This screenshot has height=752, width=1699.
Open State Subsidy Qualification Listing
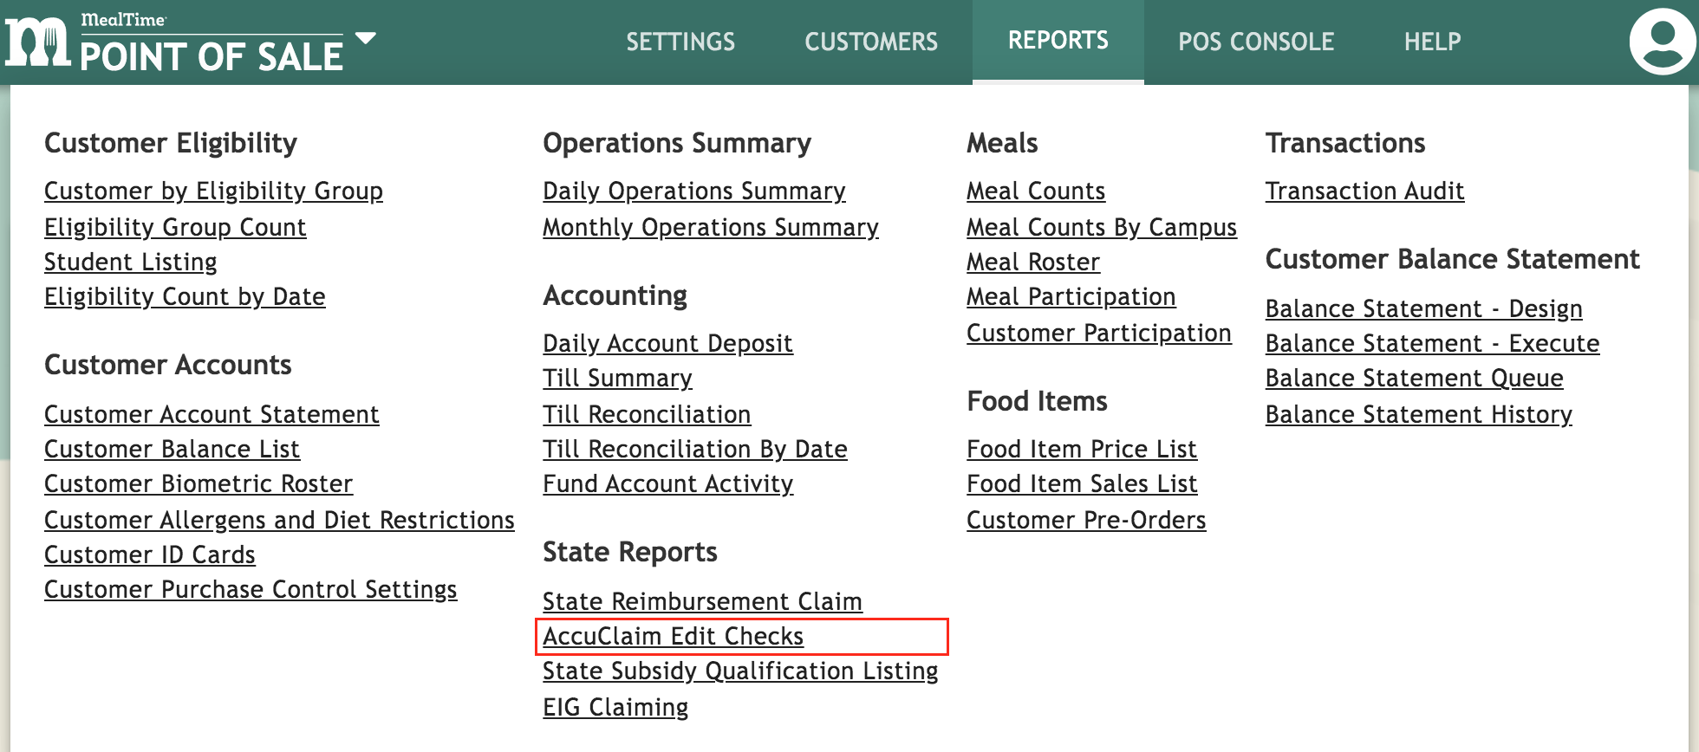(740, 671)
